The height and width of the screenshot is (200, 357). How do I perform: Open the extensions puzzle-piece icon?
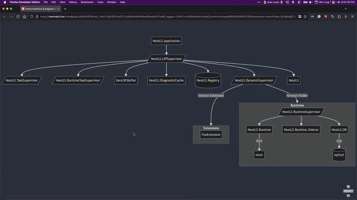tap(339, 17)
